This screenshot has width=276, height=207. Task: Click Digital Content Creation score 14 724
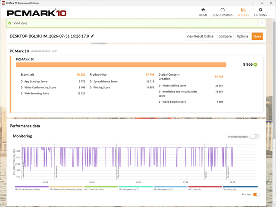click(219, 76)
